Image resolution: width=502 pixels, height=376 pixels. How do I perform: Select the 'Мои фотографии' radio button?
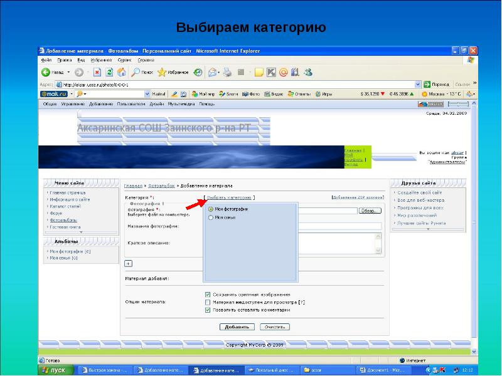click(210, 209)
